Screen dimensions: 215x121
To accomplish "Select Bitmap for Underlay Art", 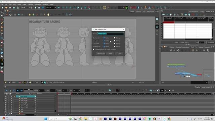I will coord(115,47).
